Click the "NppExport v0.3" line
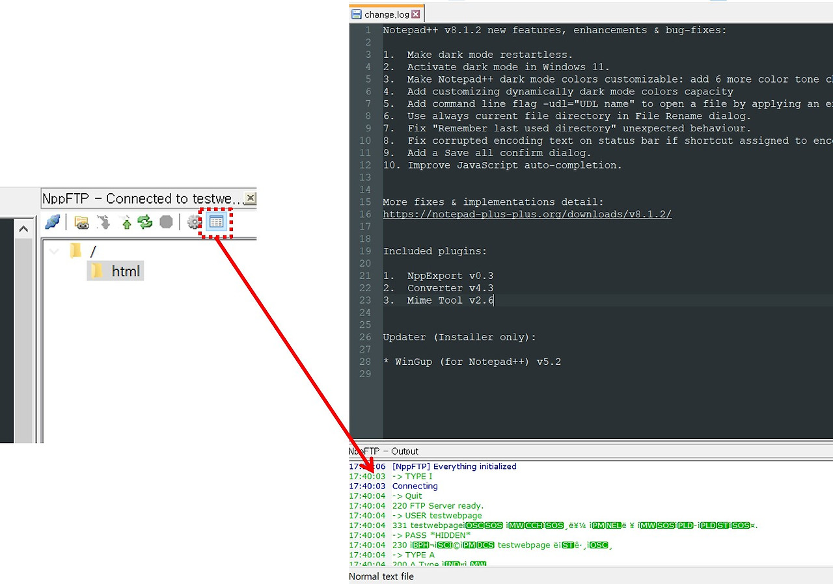The image size is (833, 584). pyautogui.click(x=438, y=276)
